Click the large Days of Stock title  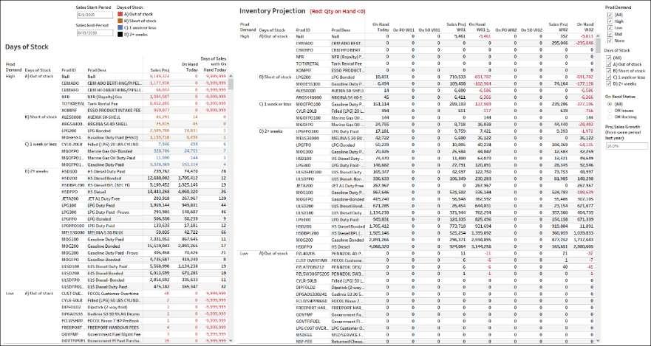27,46
